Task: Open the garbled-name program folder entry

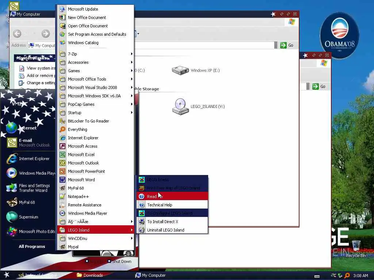Action: [96, 221]
